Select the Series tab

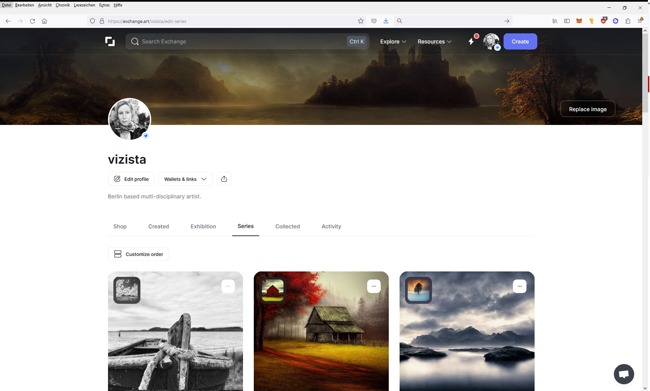coord(246,226)
